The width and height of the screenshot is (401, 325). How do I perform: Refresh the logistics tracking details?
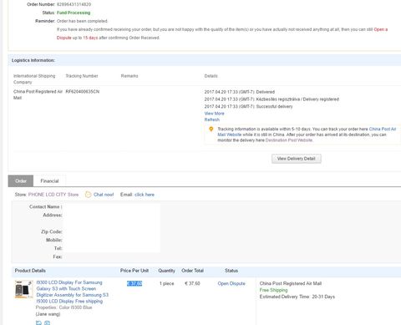[212, 119]
